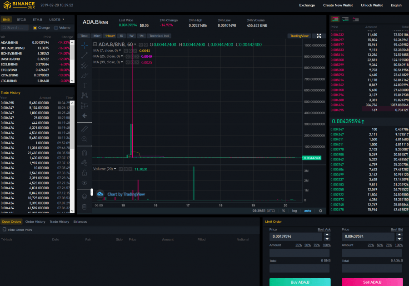Expand Volume (20) dropdown arrow
Image resolution: width=409 pixels, height=286 pixels.
click(115, 169)
